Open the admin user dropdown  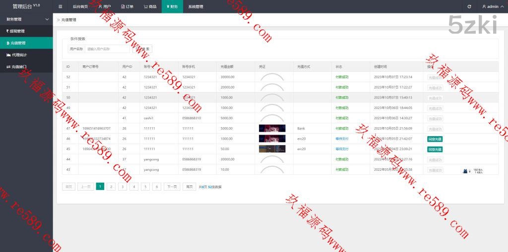(490, 6)
